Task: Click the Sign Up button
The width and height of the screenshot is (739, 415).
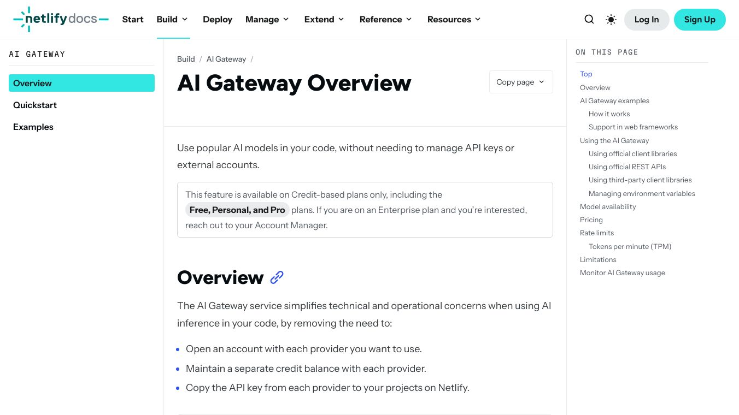Action: click(x=700, y=19)
